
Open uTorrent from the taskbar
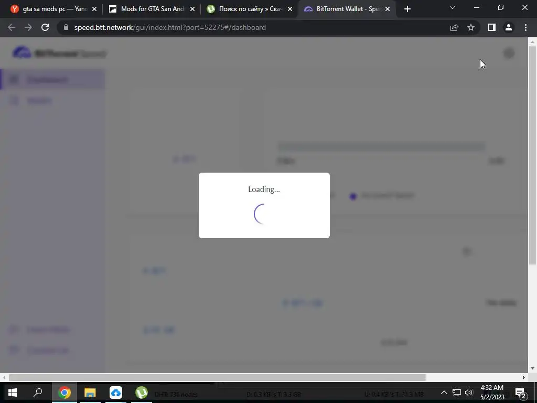[x=141, y=393]
